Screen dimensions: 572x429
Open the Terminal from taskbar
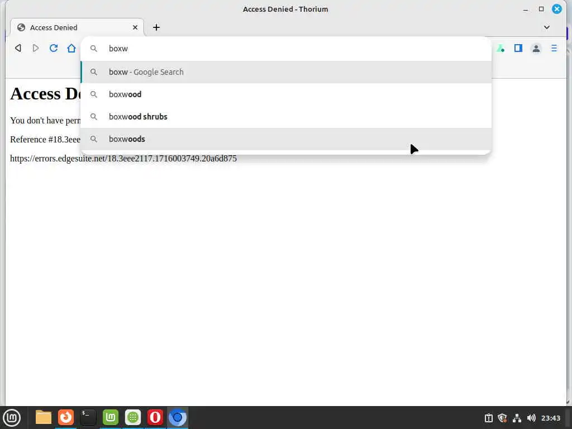point(88,417)
